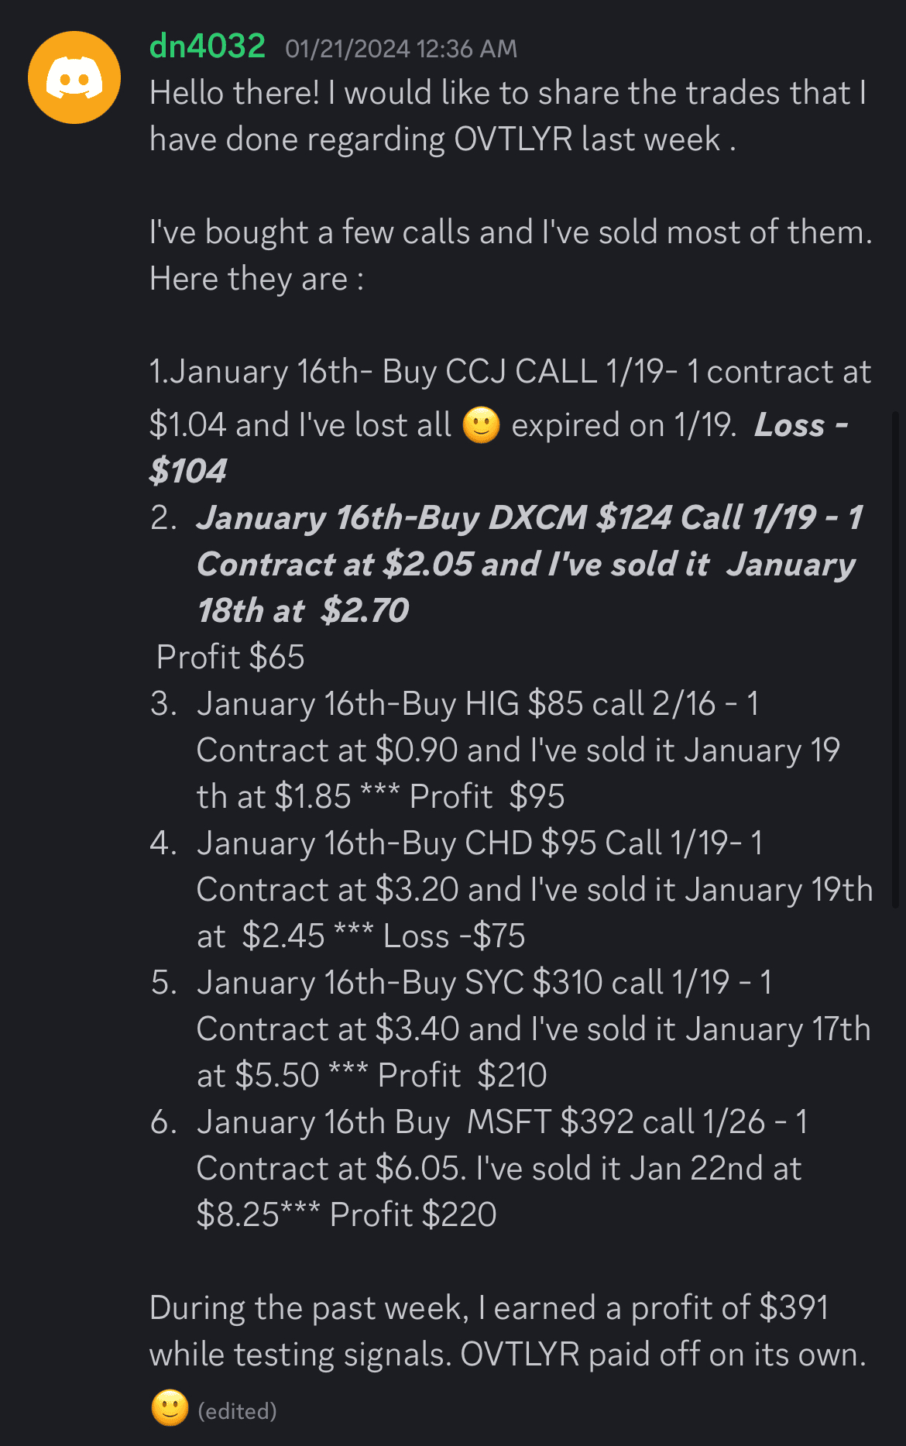
Task: Click the "(edited)" label
Action: point(237,1411)
